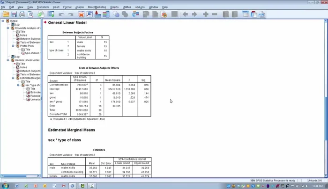328x189 pixels.
Task: Collapse the Estimated Marginal Means node
Action: coord(13,78)
